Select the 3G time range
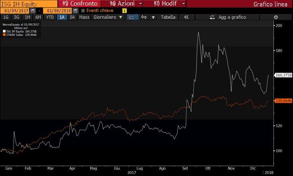293x176 pixels. click(16, 17)
